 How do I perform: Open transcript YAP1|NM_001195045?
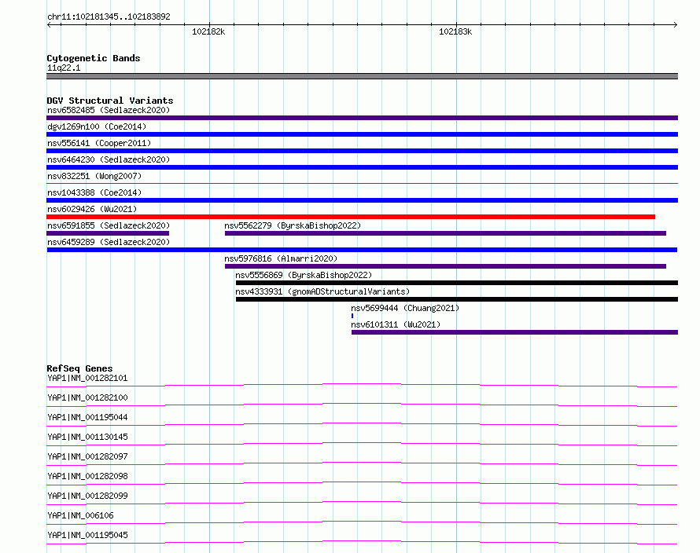[87, 535]
